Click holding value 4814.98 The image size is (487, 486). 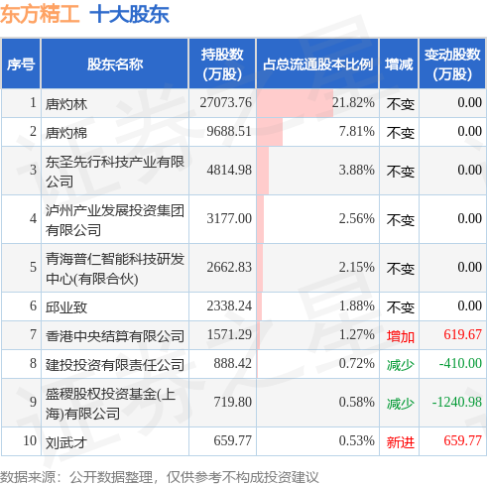(x=229, y=170)
